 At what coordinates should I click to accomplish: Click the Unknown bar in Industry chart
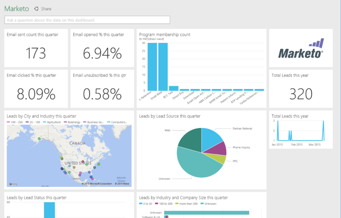(206, 212)
